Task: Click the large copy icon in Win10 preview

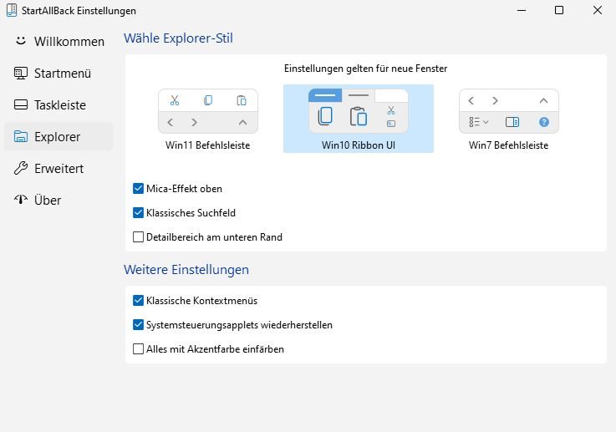Action: coord(325,116)
